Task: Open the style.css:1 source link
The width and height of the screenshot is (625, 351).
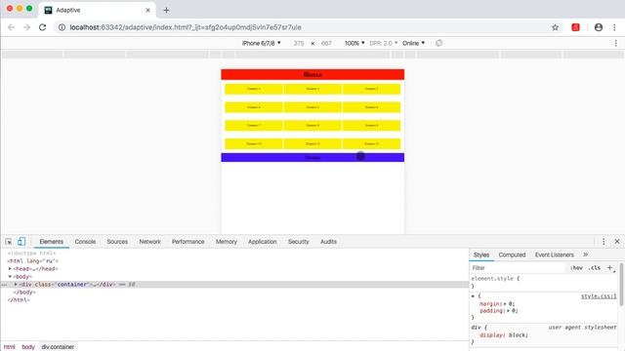Action: click(x=599, y=296)
